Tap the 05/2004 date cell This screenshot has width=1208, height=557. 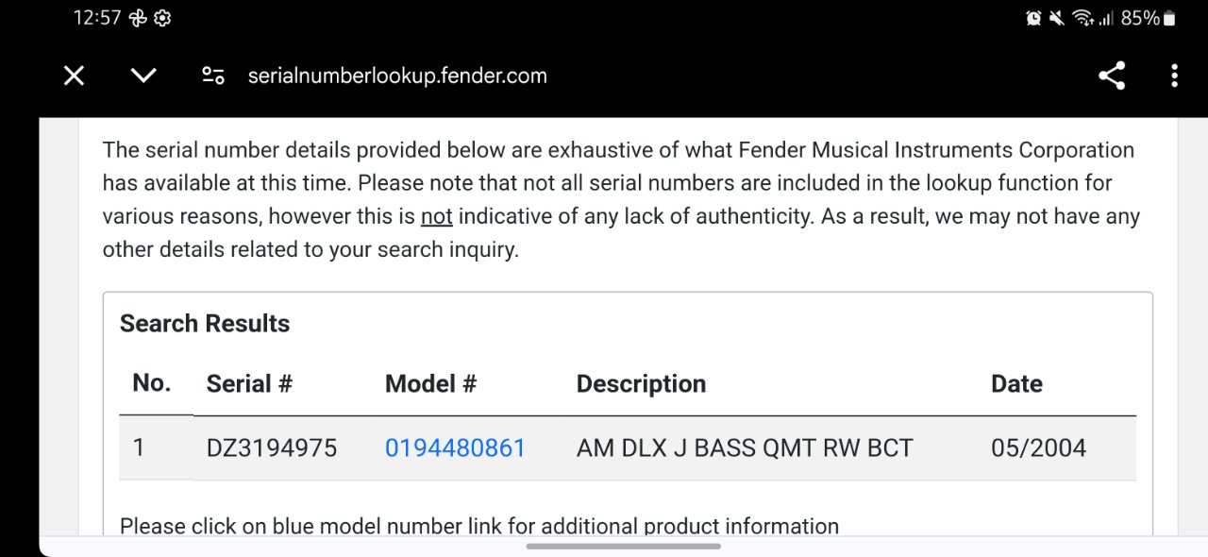click(x=1038, y=447)
